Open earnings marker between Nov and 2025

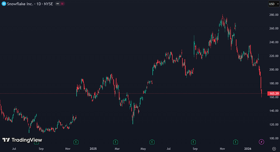(76, 142)
